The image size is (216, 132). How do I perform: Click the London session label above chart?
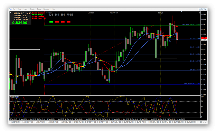tap(91, 13)
